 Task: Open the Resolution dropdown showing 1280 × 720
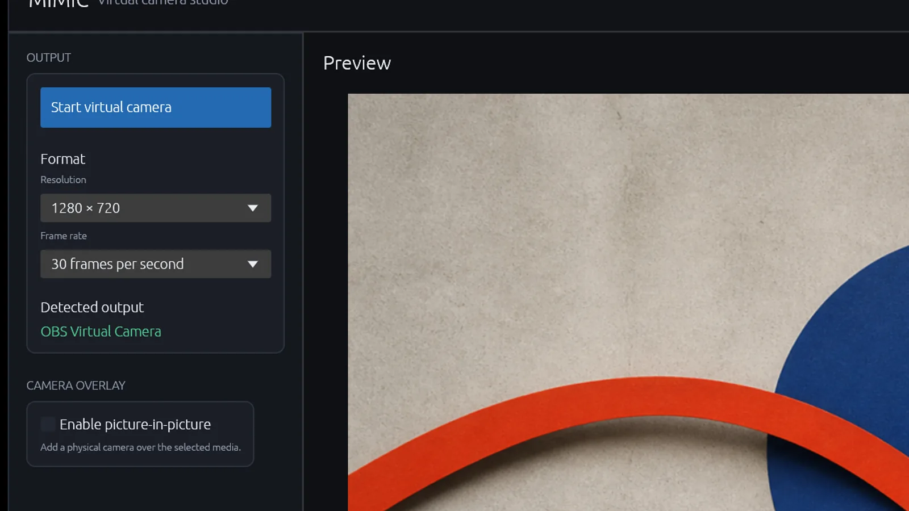point(156,208)
